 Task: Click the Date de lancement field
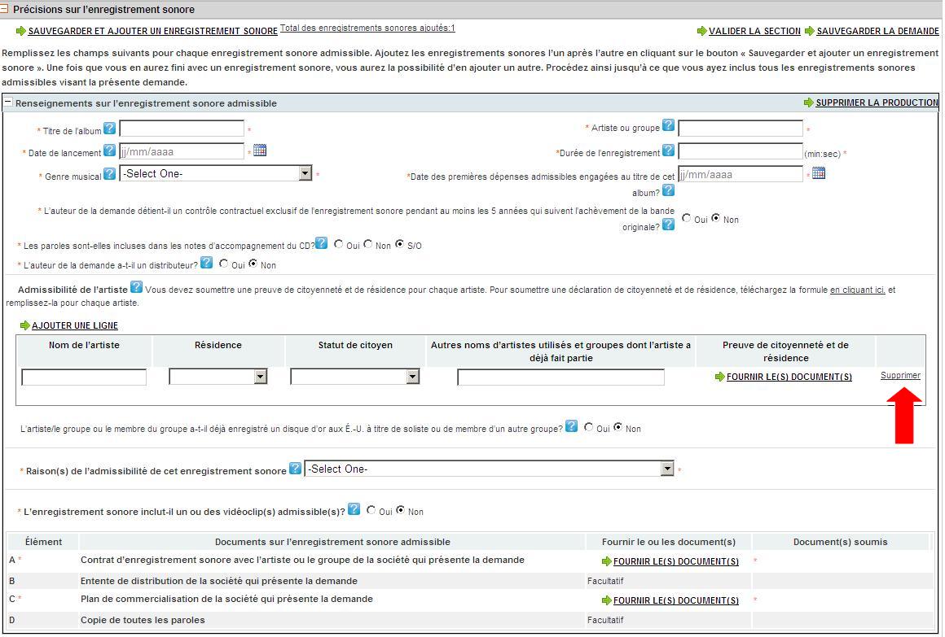182,151
